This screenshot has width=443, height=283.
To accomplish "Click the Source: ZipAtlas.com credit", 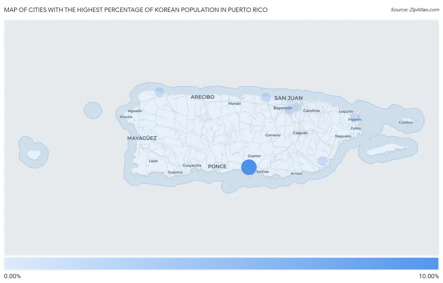I will (415, 10).
